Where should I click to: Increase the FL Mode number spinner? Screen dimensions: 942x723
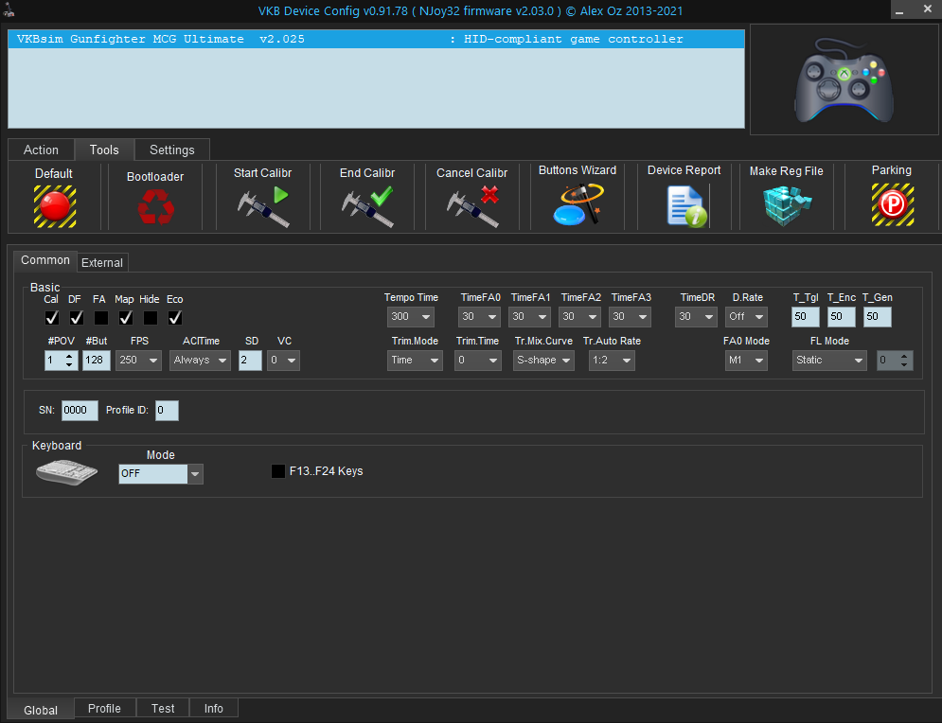(904, 356)
